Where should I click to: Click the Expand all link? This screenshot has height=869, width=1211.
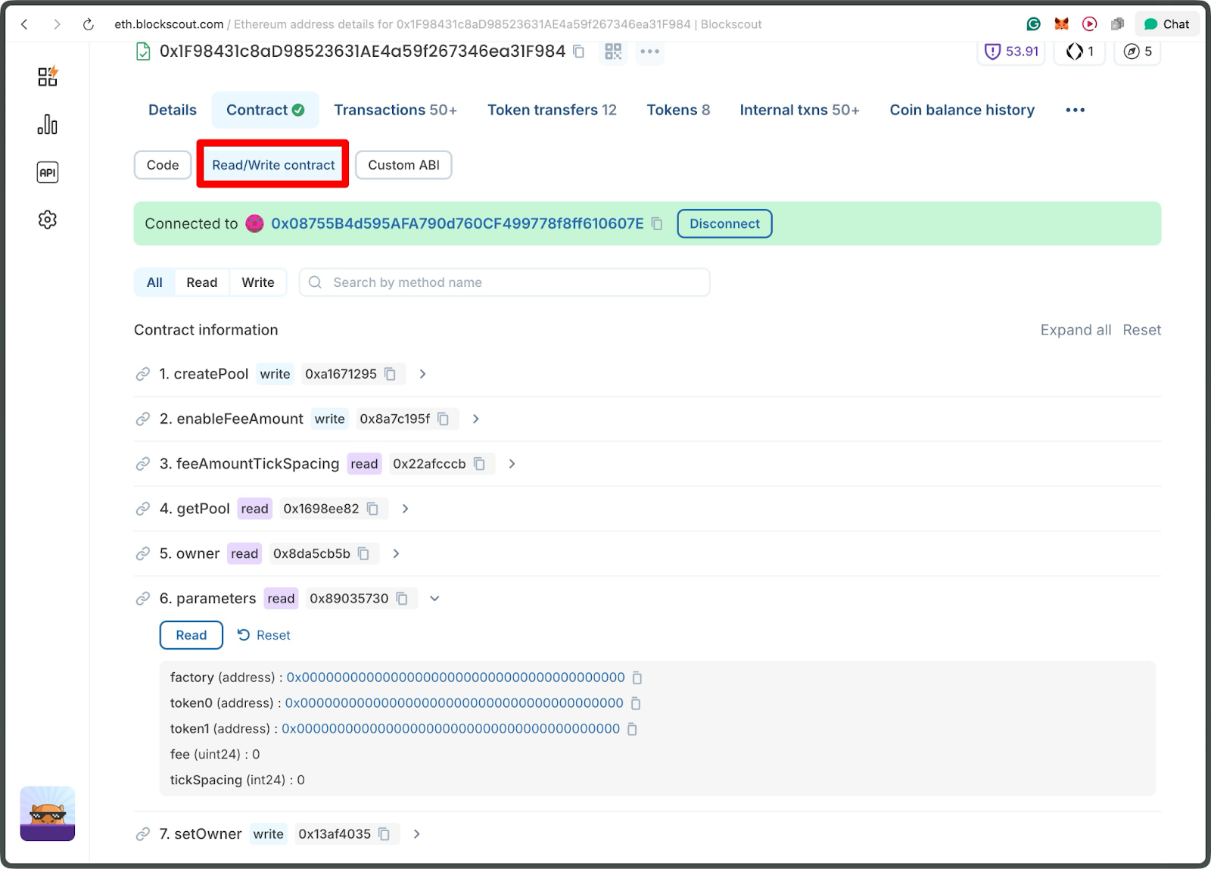(x=1076, y=329)
